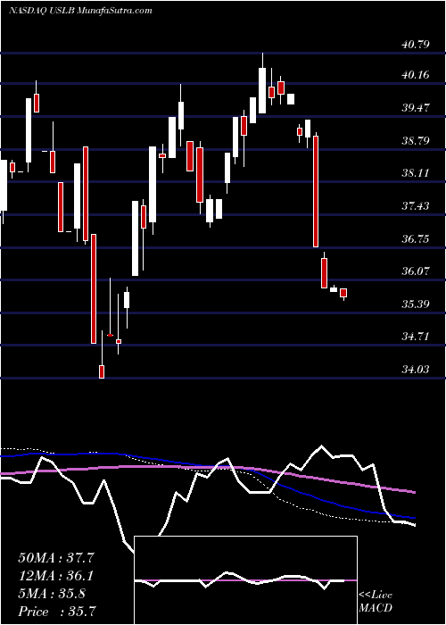Viewport: 446px width, 625px height.
Task: Click the lowest red candlestick at 34.03
Action: [102, 371]
